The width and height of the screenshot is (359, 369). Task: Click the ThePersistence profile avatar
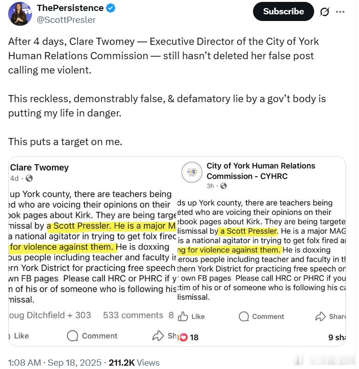pos(20,14)
